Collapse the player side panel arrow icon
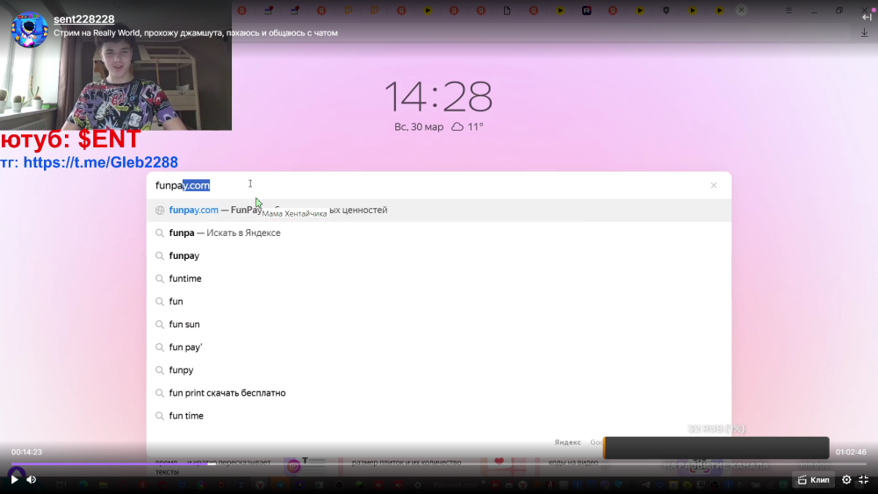Image resolution: width=878 pixels, height=494 pixels. point(867,17)
